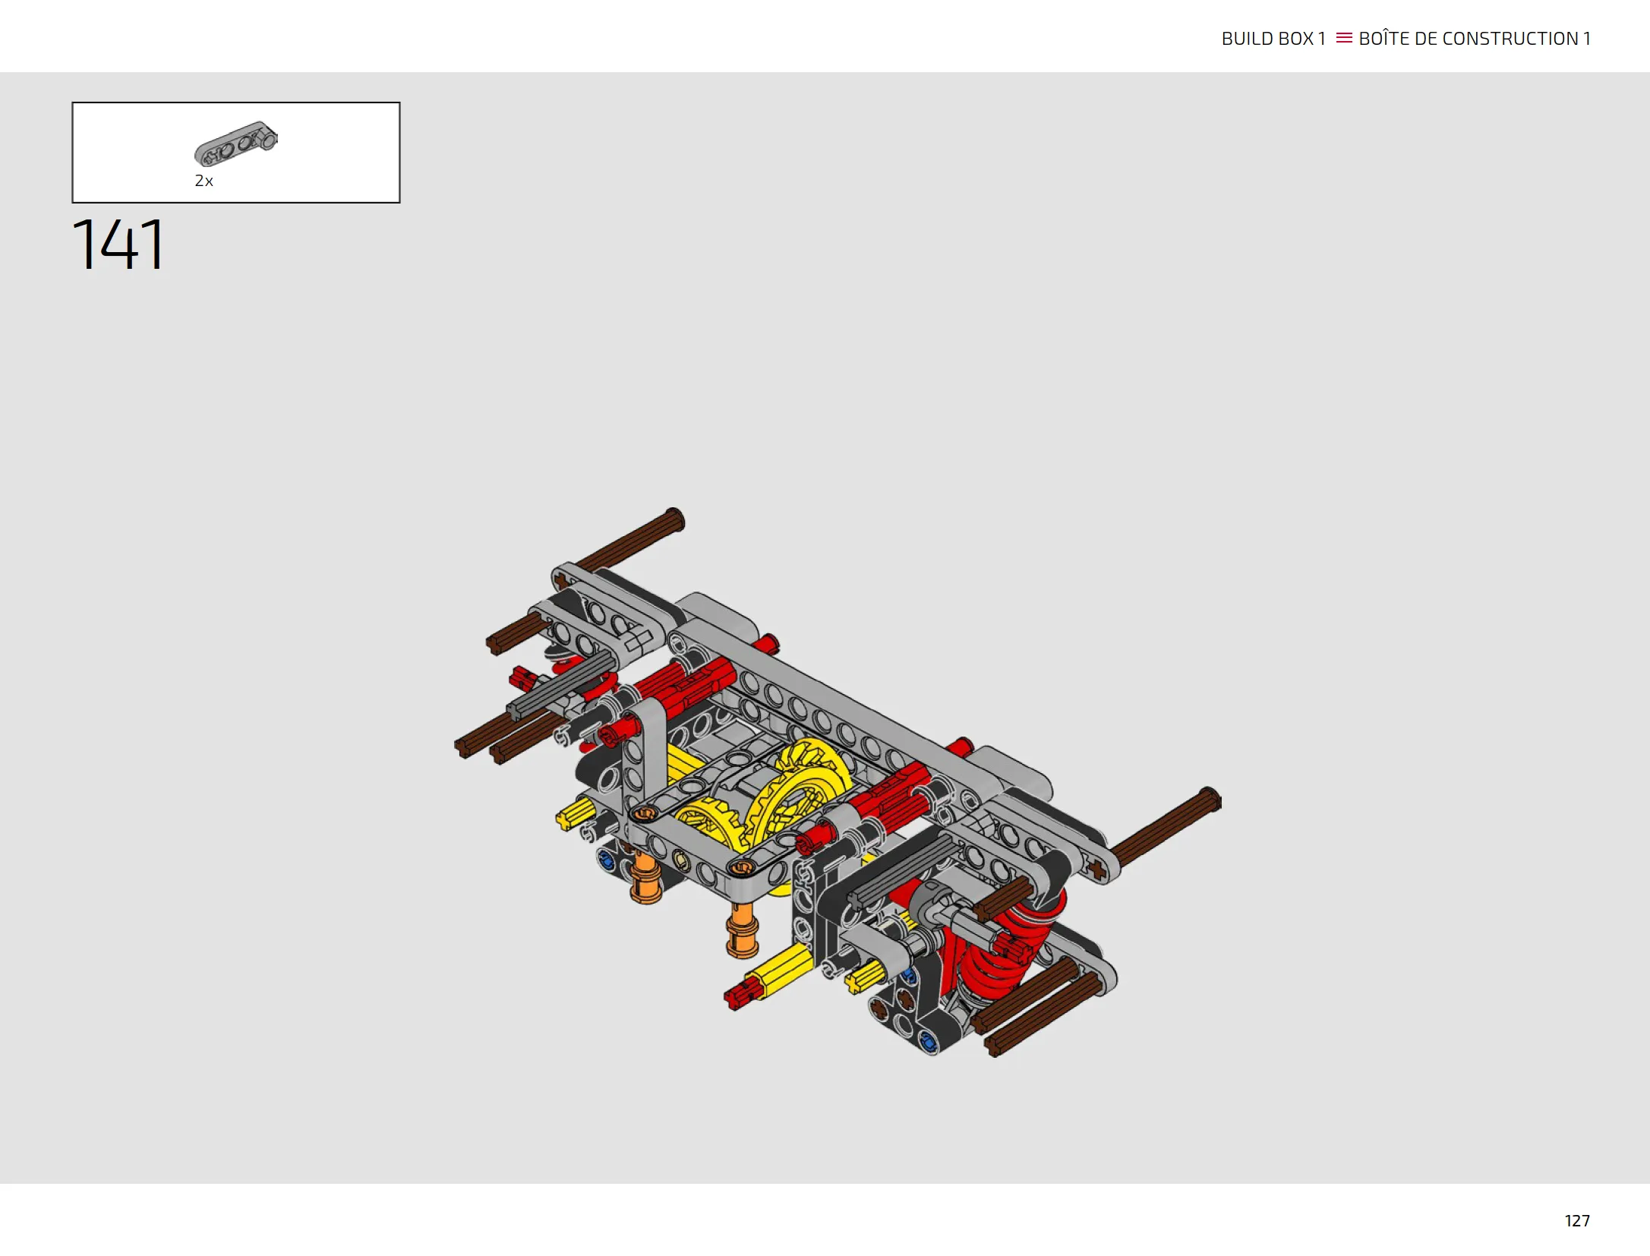
Task: Click the page number "127"
Action: coord(1577,1220)
